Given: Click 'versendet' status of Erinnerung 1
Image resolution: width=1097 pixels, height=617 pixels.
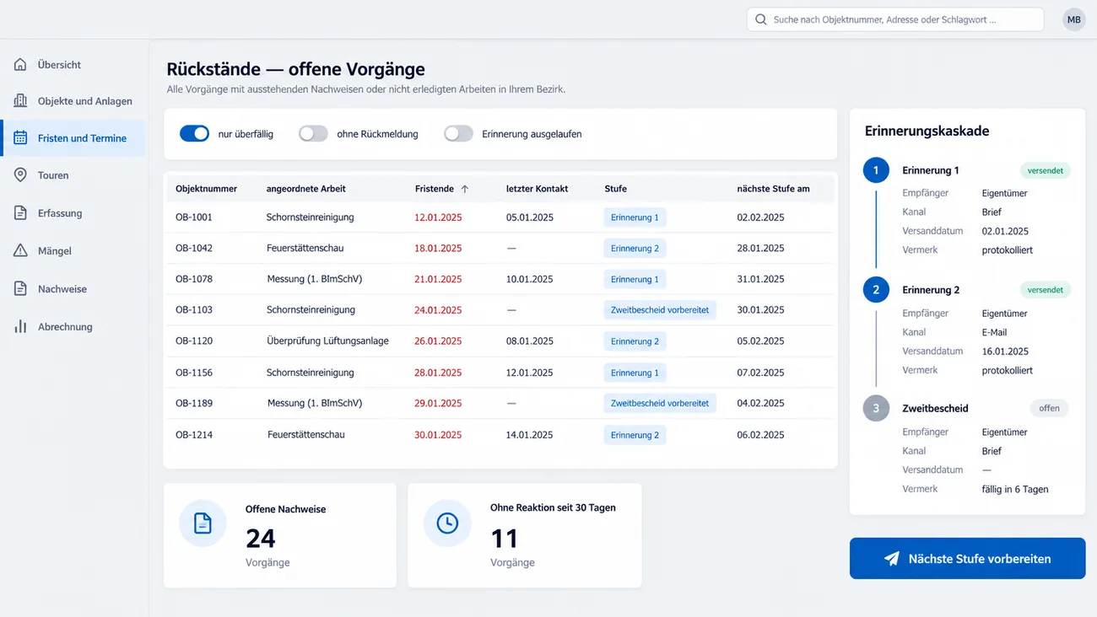Looking at the screenshot, I should (1046, 170).
